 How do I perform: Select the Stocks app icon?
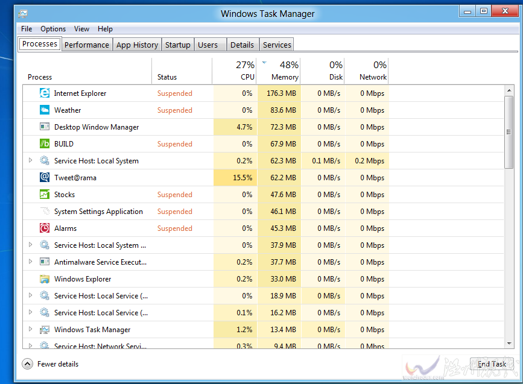(x=45, y=194)
